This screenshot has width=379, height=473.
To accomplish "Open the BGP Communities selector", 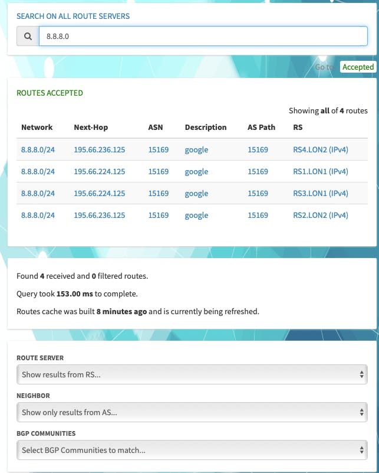I will coord(192,450).
